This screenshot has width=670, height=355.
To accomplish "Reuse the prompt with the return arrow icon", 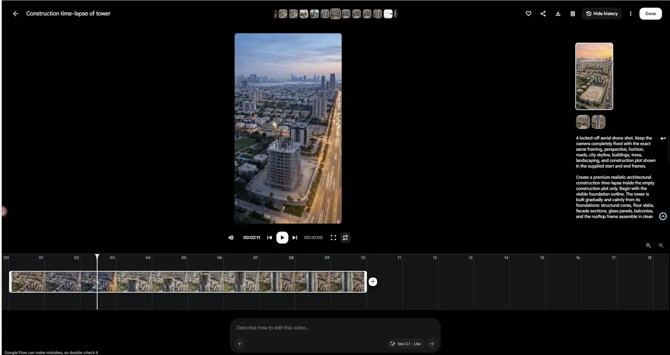I will point(663,138).
